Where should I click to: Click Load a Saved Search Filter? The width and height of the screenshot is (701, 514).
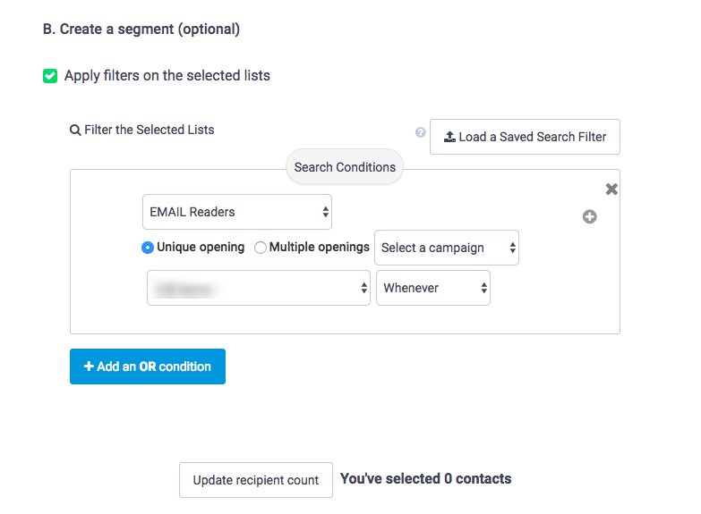click(525, 137)
